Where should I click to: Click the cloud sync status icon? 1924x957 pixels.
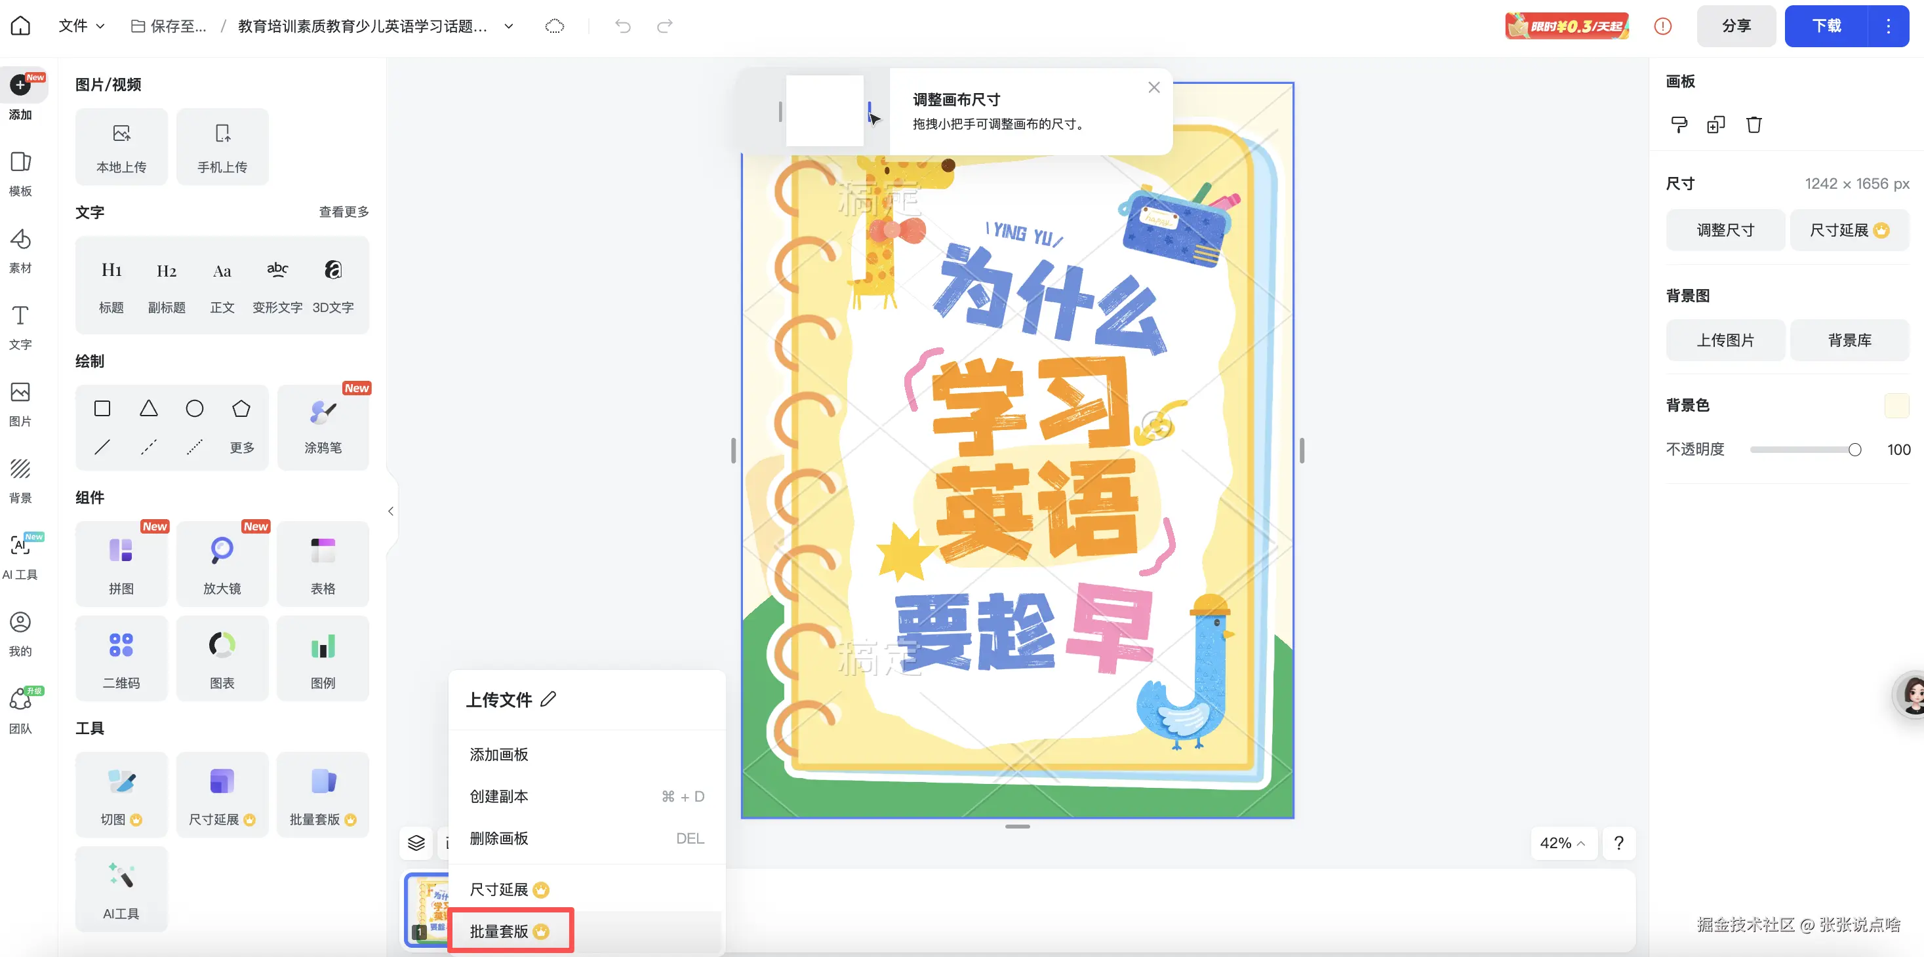click(x=554, y=26)
